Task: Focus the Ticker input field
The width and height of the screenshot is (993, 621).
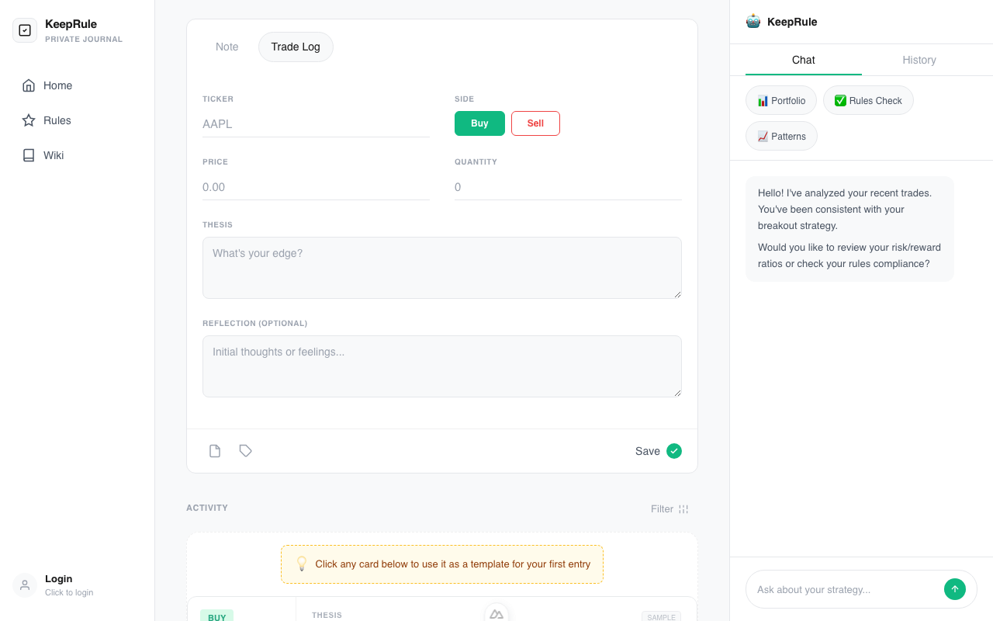Action: click(x=316, y=123)
